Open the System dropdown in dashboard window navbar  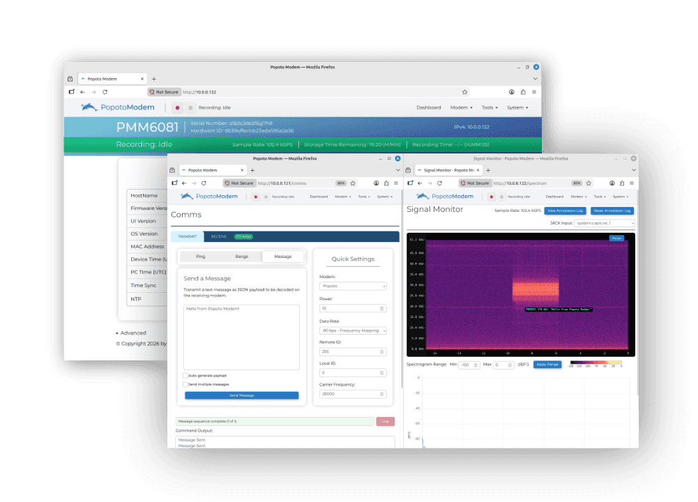[x=517, y=107]
